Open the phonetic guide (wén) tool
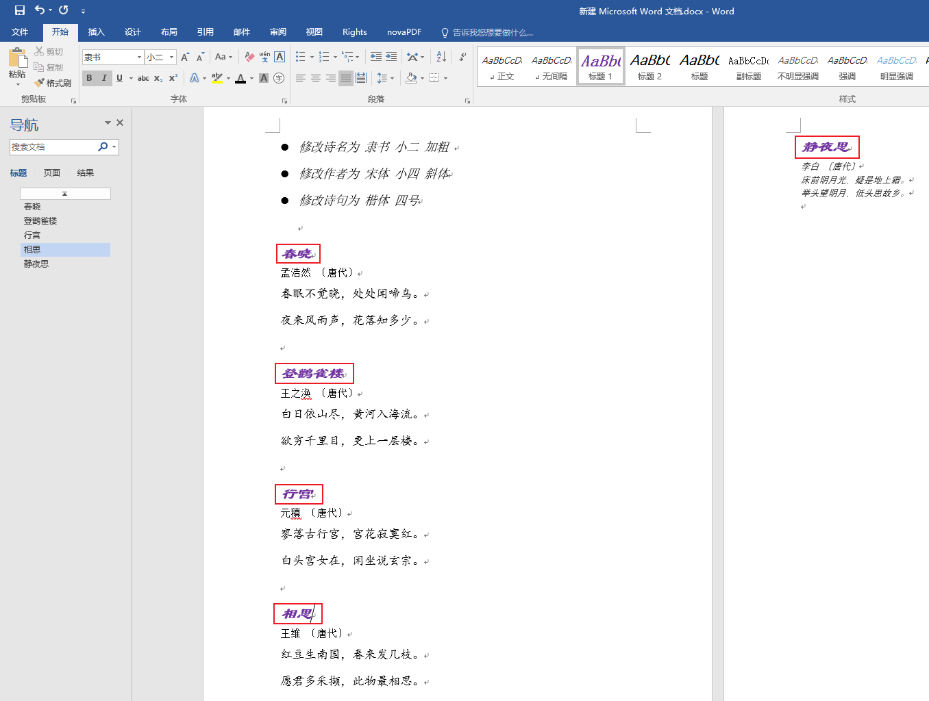Image resolution: width=929 pixels, height=701 pixels. 264,57
